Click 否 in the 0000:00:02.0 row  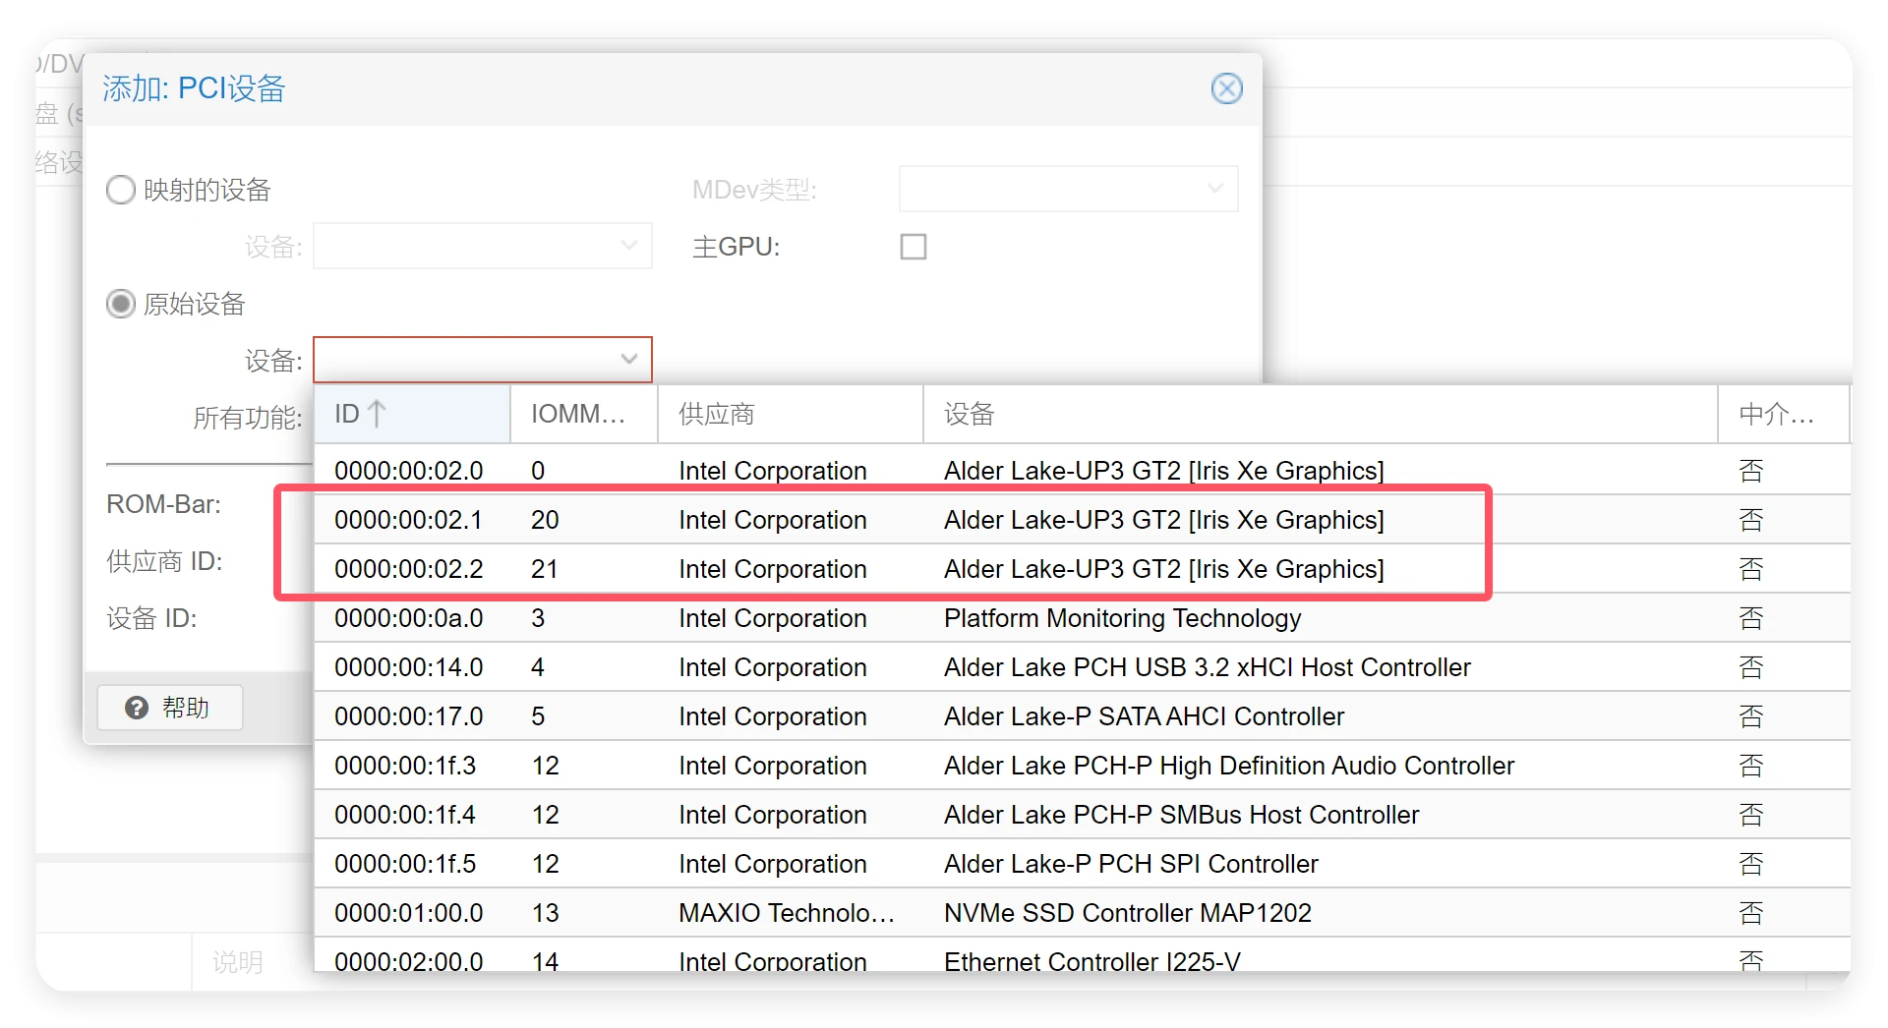pyautogui.click(x=1751, y=471)
